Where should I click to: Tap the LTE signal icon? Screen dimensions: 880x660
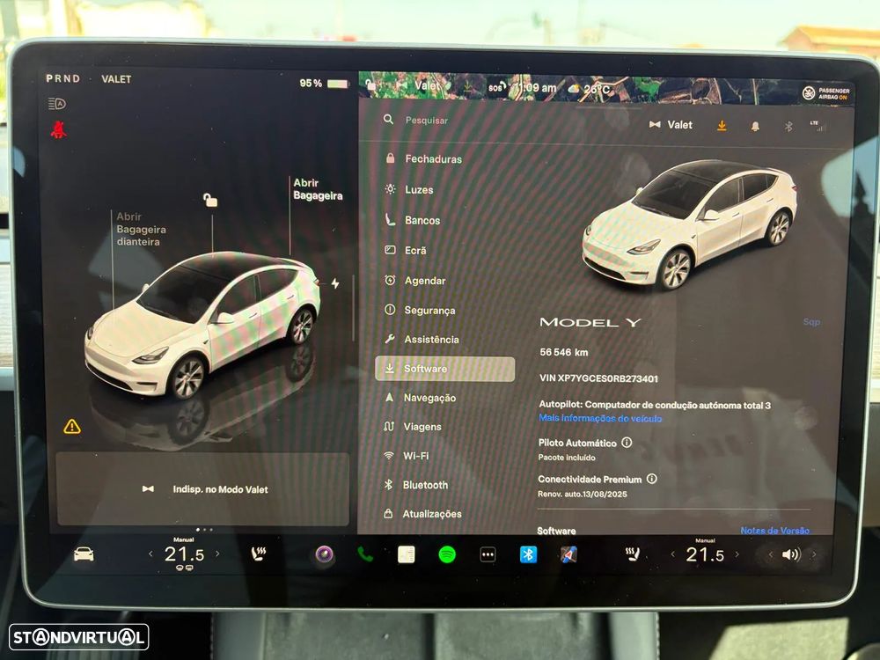[818, 126]
